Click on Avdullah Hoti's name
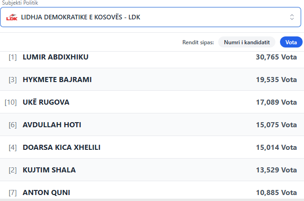304x201 pixels. pos(52,125)
